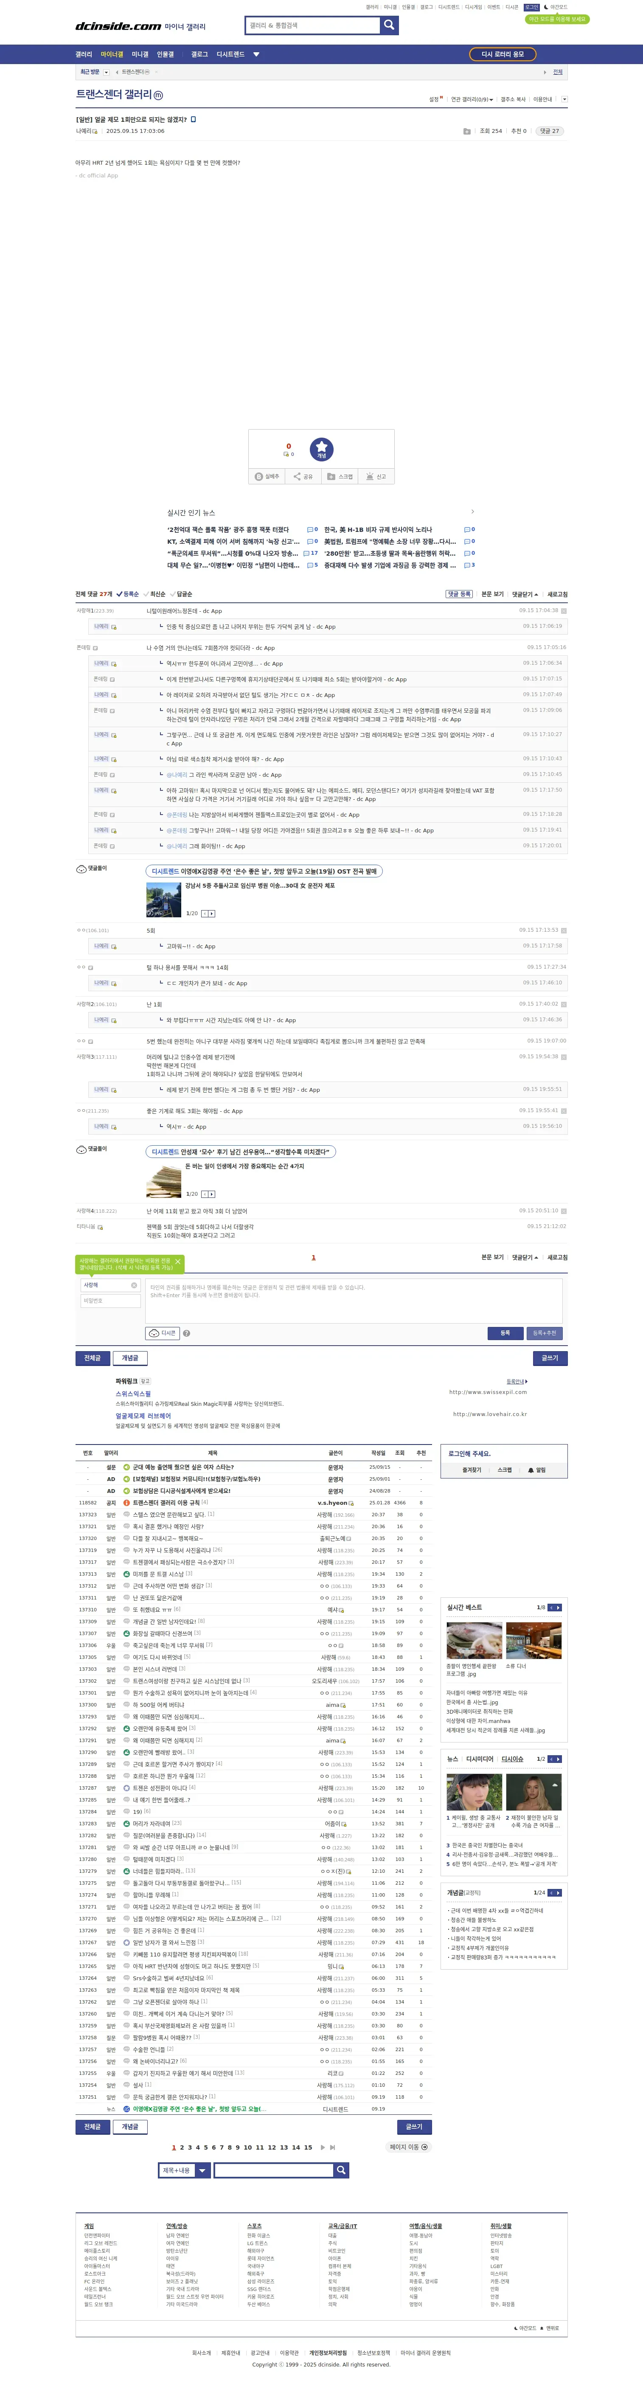Image resolution: width=643 pixels, height=2389 pixels.
Task: Open the minor gallery ⓜ info icon
Action: pyautogui.click(x=158, y=96)
